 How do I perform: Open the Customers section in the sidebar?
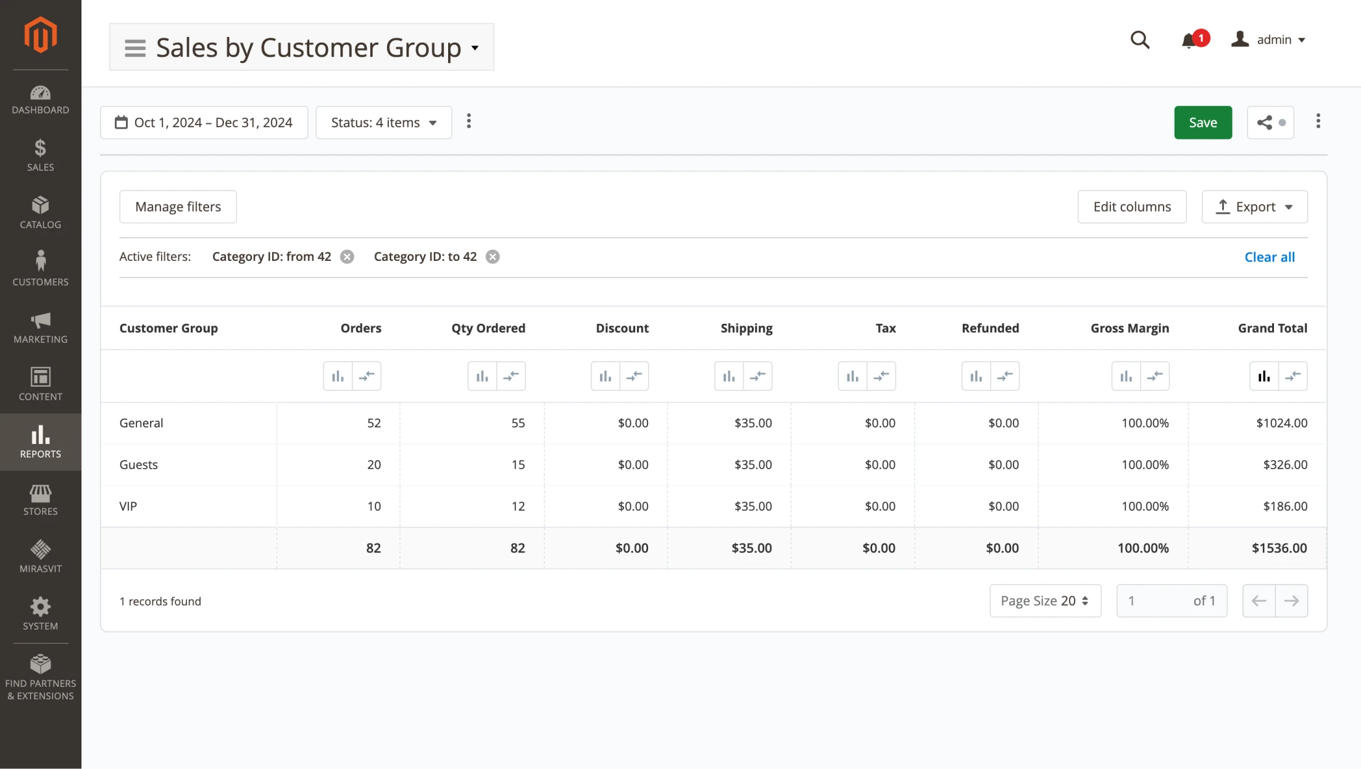[x=40, y=268]
